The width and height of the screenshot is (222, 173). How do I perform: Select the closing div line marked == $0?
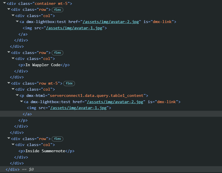[111, 169]
